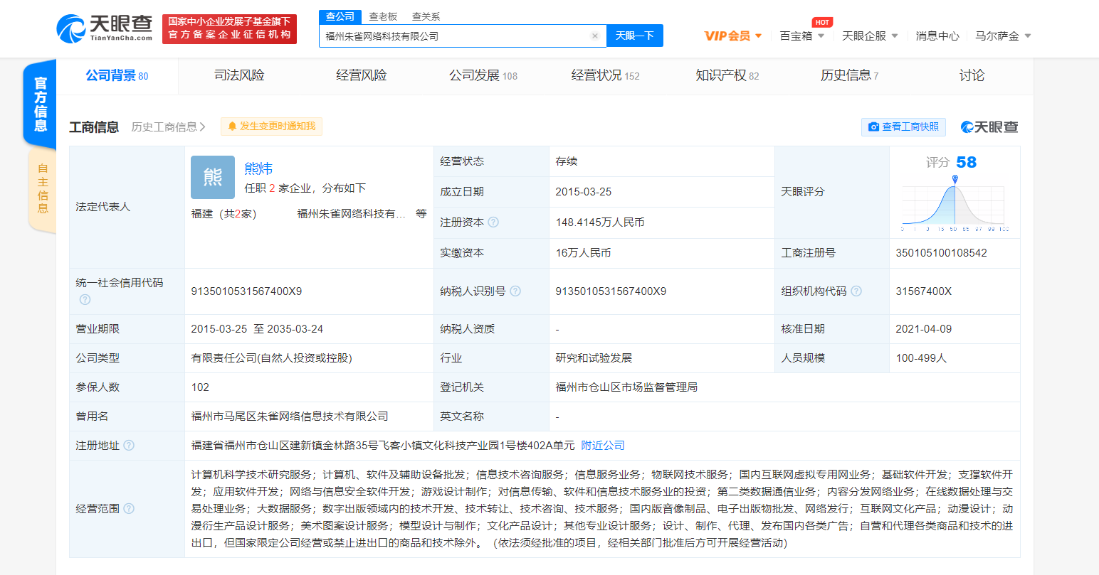Click the 天眼查 logo beside the snapshot button
The image size is (1099, 575).
point(989,127)
